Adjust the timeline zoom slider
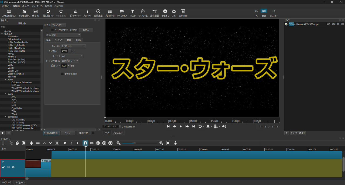345x185 pixels. pyautogui.click(x=134, y=143)
